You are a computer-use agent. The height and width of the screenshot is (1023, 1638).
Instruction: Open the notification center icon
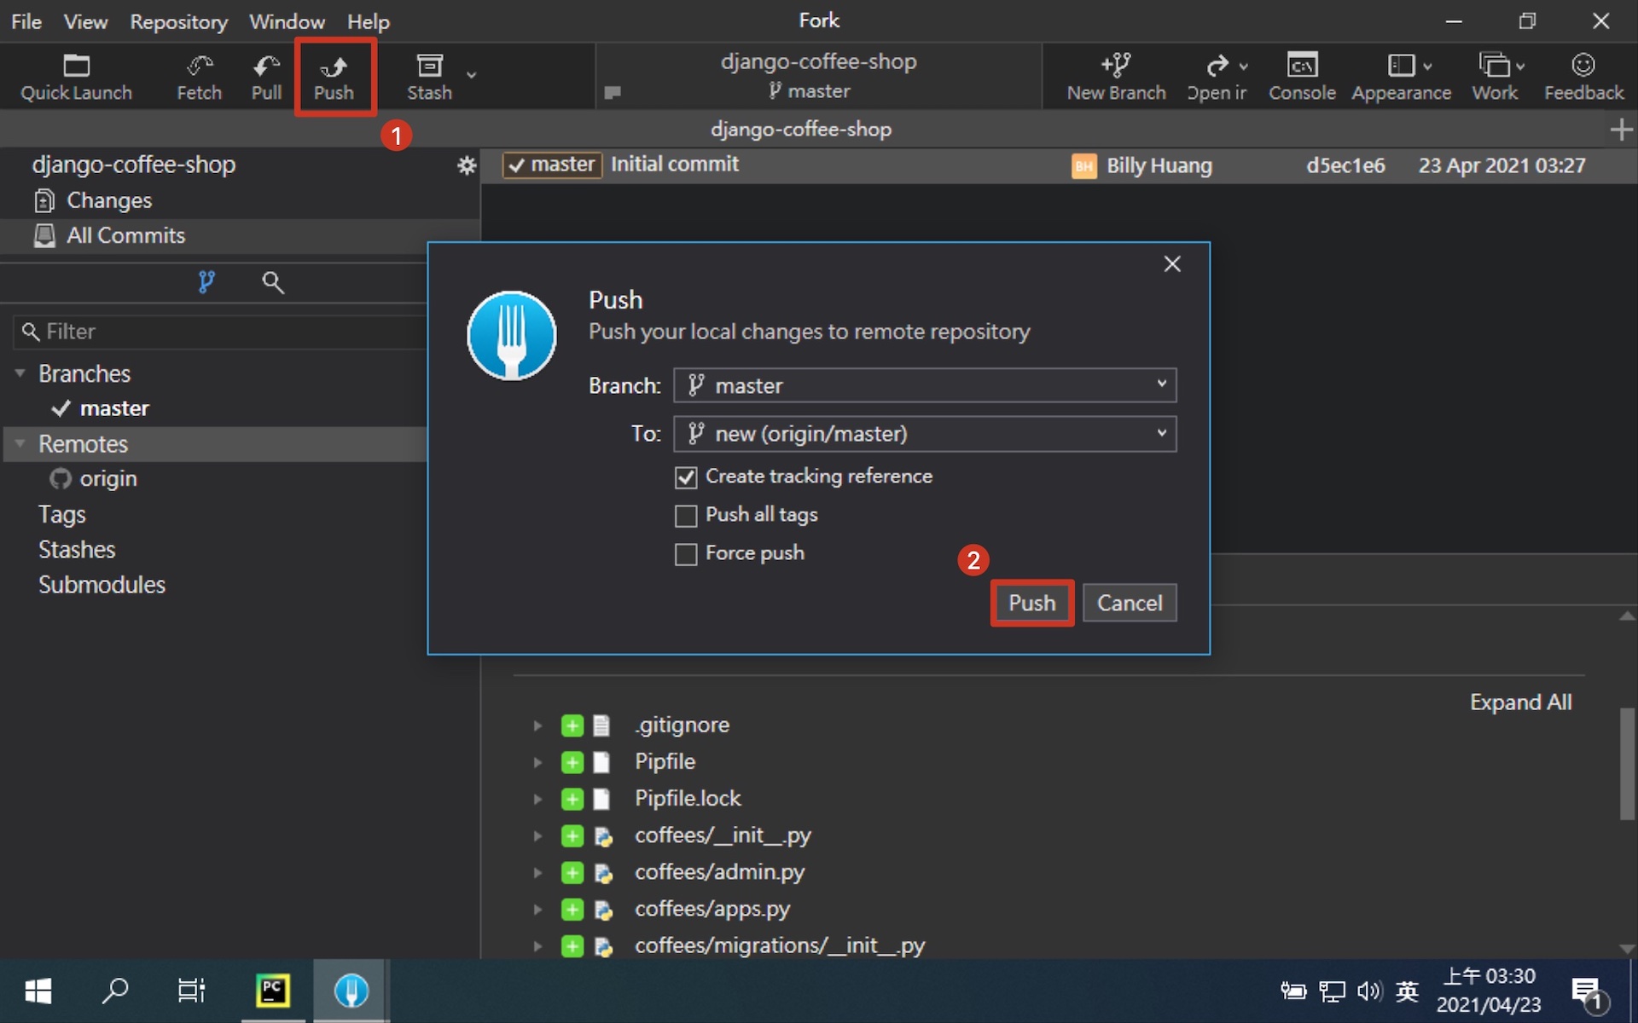tap(1588, 992)
